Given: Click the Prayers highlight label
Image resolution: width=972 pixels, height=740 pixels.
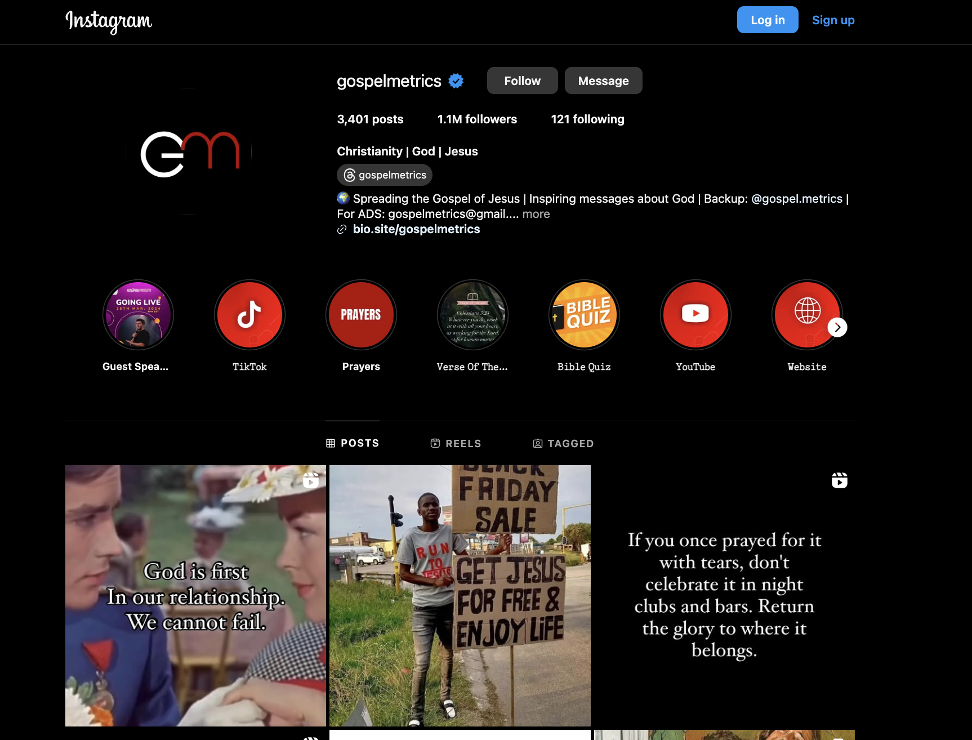Looking at the screenshot, I should click(x=361, y=367).
